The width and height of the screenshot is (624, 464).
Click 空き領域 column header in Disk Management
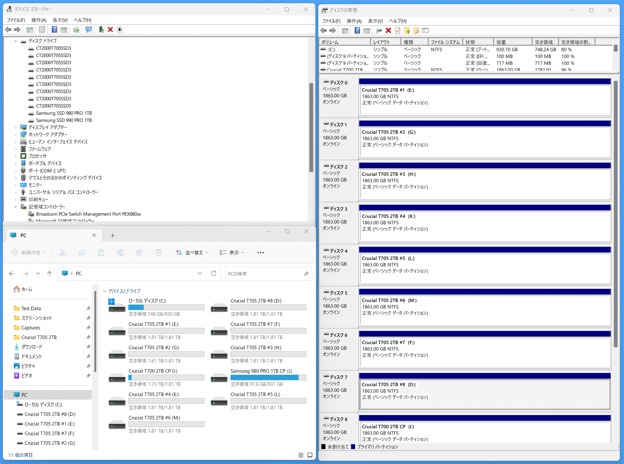[x=545, y=42]
